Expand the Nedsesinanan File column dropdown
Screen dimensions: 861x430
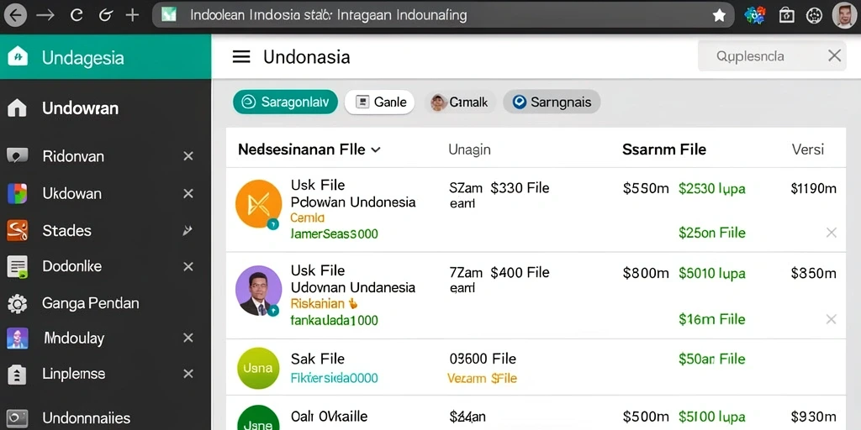[376, 149]
